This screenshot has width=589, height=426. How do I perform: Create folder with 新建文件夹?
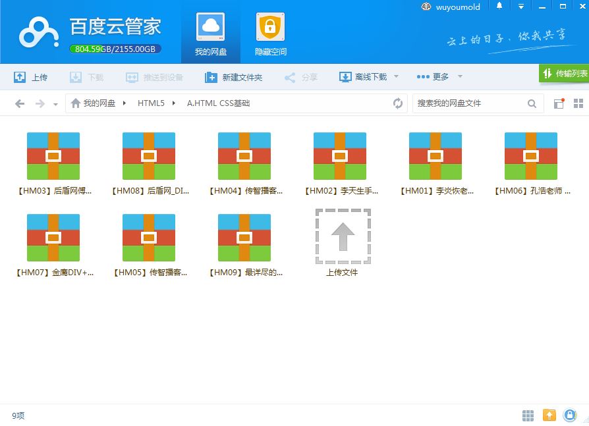[x=234, y=77]
